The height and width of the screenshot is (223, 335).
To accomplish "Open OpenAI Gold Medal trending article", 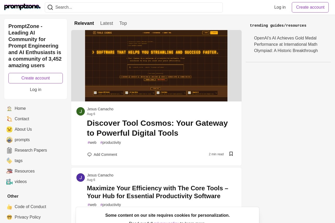I will tap(286, 44).
